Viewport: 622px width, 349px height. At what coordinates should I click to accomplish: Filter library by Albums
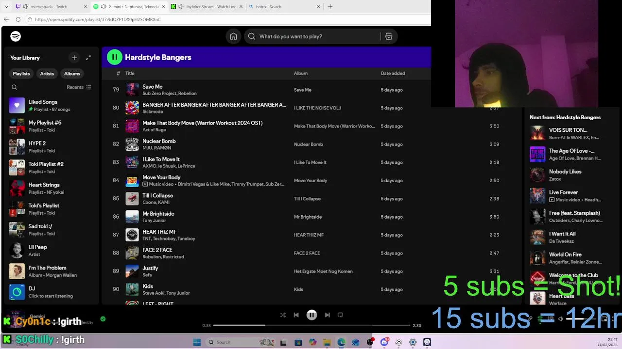coord(72,74)
